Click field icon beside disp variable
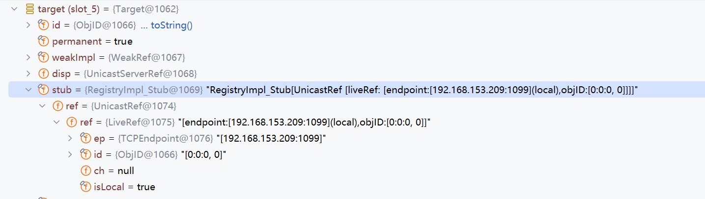Image resolution: width=705 pixels, height=199 pixels. [44, 74]
